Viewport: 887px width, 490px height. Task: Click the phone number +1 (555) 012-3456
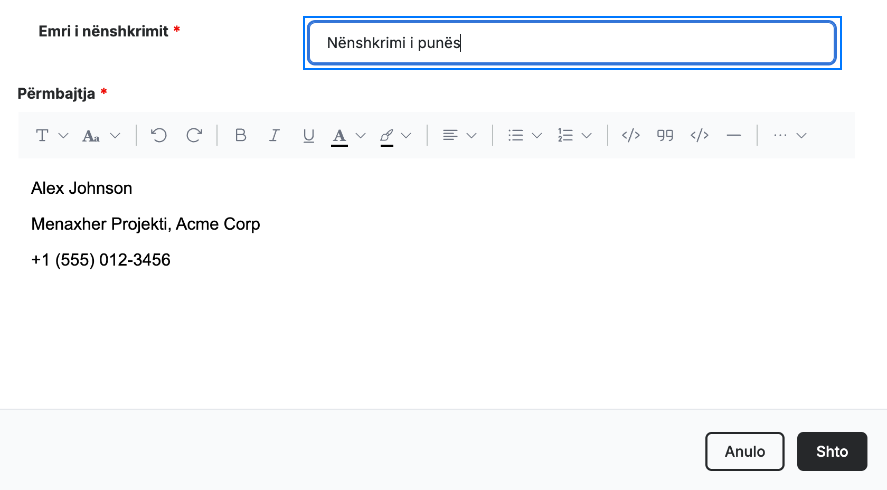(x=101, y=260)
